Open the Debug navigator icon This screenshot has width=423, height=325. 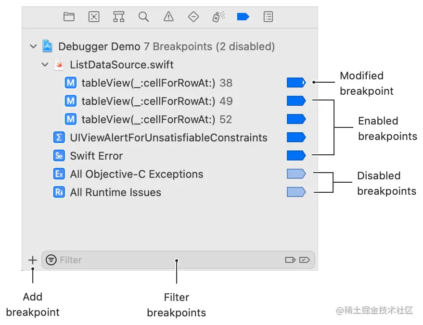click(x=218, y=17)
